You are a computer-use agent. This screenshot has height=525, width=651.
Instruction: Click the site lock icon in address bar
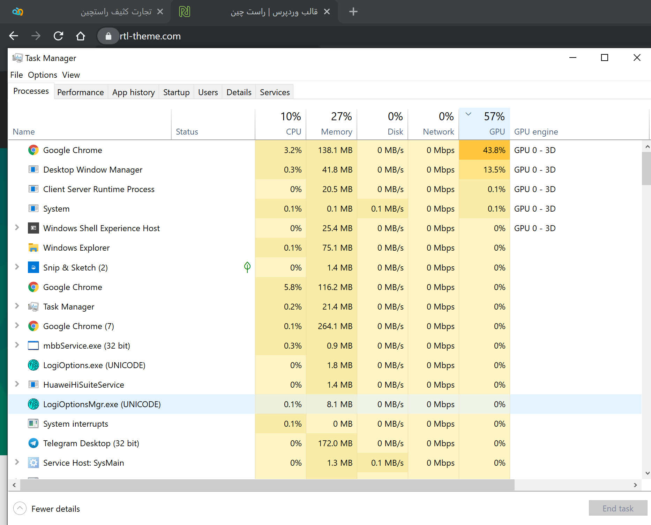[108, 36]
